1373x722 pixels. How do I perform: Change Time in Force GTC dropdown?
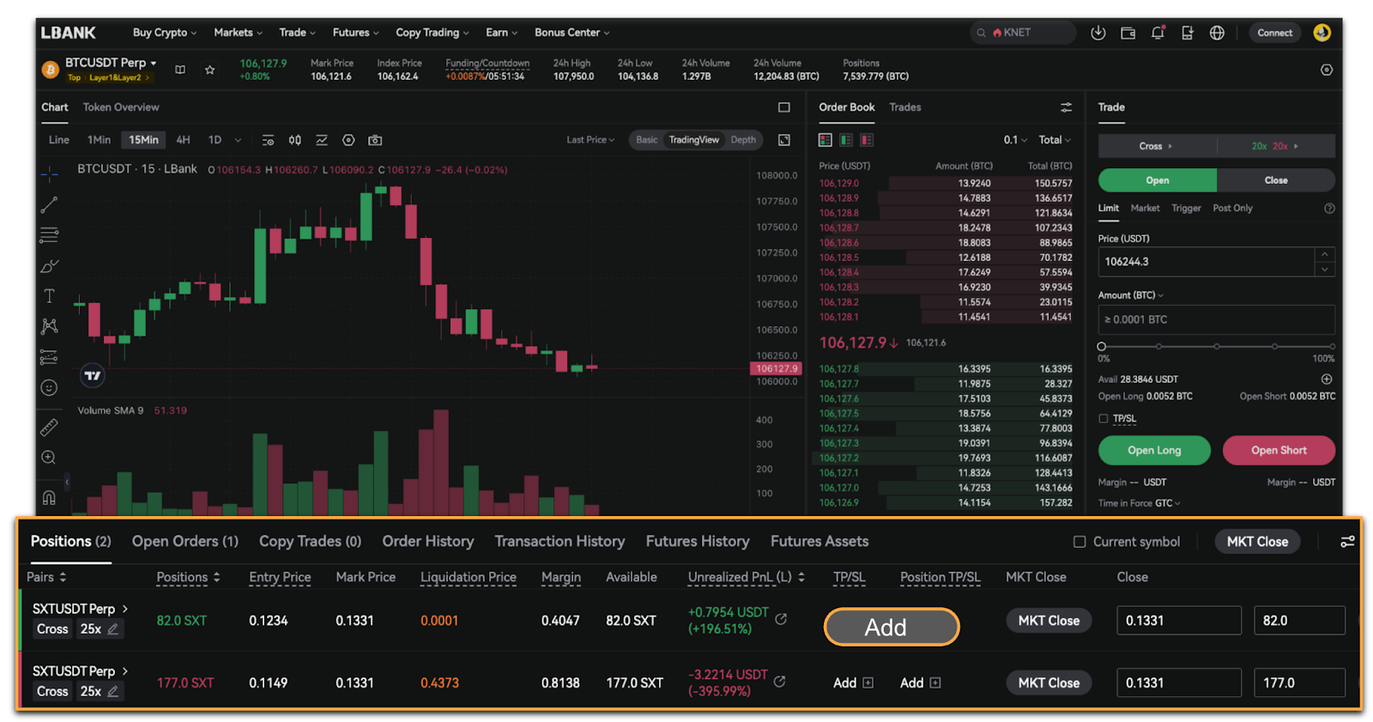[x=1167, y=503]
